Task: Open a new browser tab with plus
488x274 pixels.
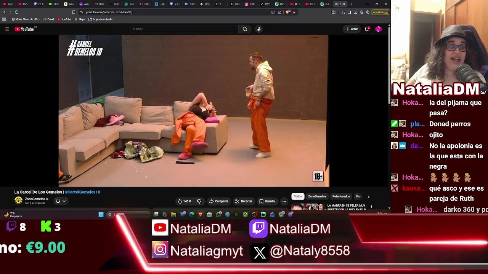Action: (352, 4)
